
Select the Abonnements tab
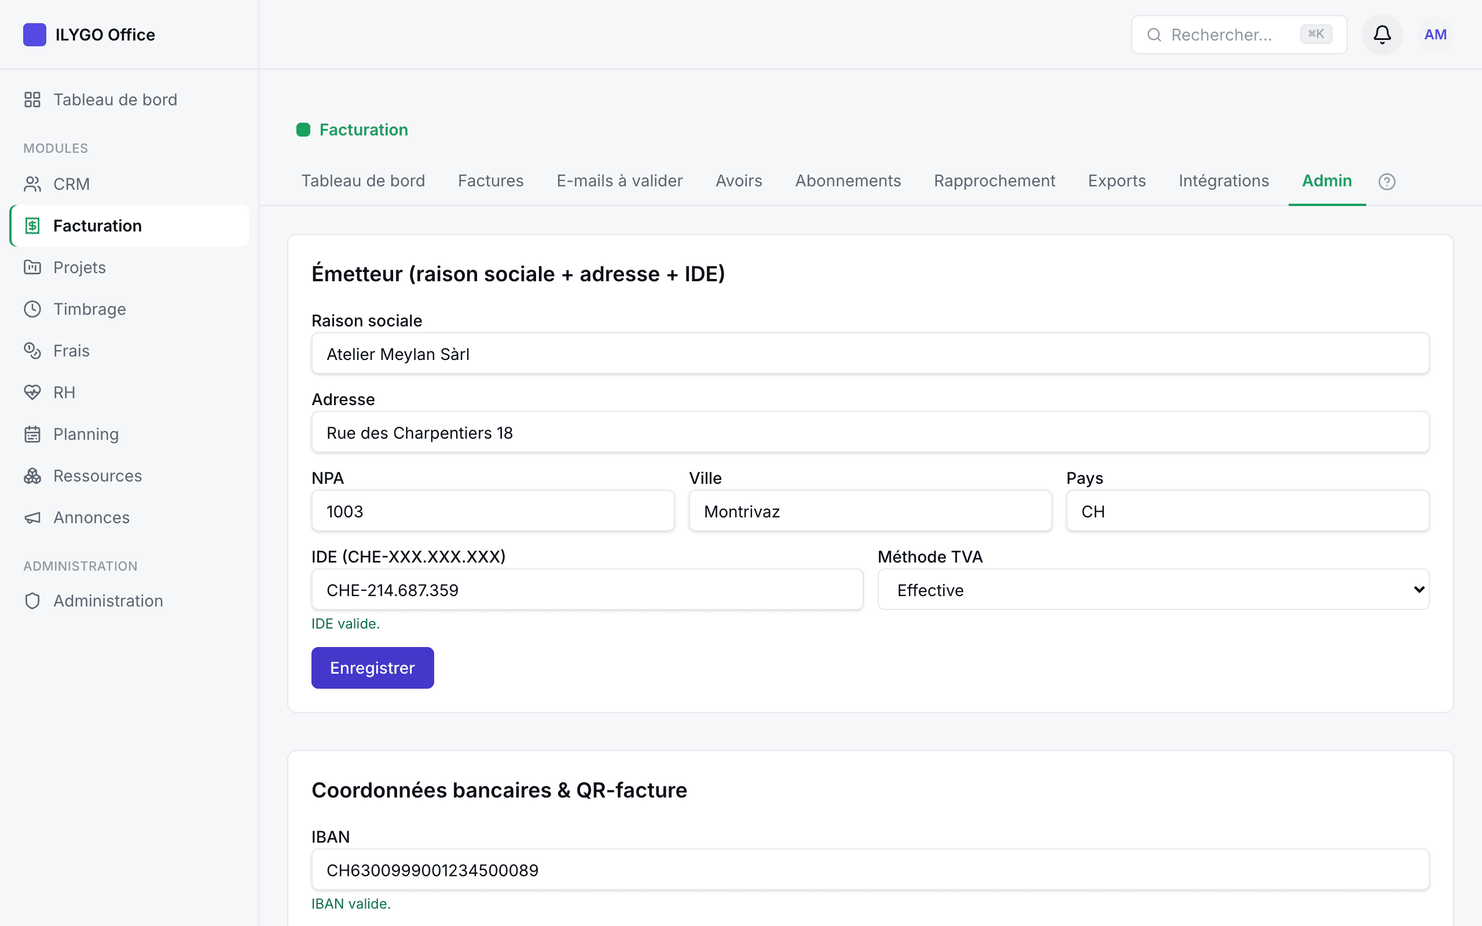(x=848, y=181)
